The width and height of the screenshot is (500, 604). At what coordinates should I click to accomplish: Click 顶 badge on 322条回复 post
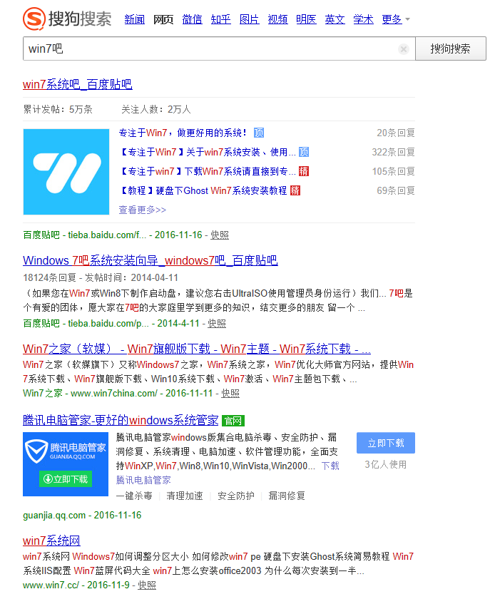pos(304,152)
